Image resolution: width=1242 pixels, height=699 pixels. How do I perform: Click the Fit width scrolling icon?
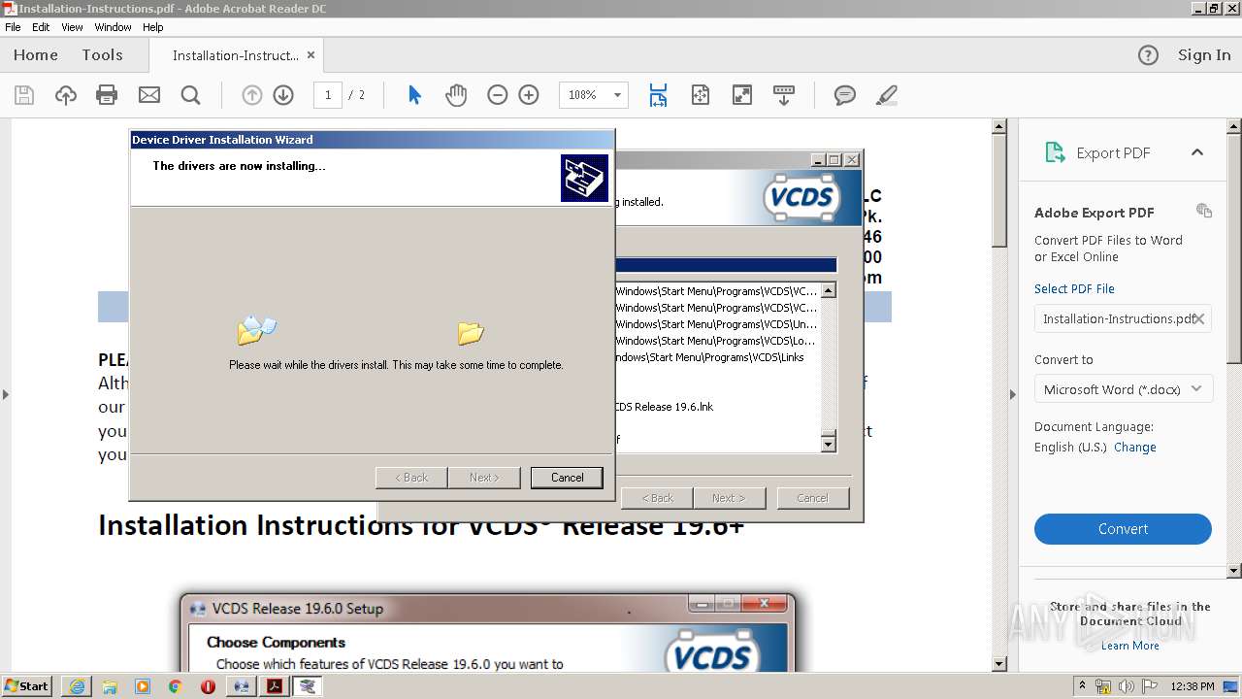tap(658, 95)
